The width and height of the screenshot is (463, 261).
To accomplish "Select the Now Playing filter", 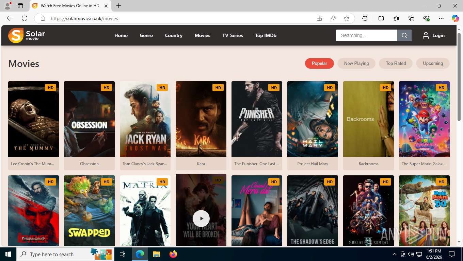I will [356, 63].
